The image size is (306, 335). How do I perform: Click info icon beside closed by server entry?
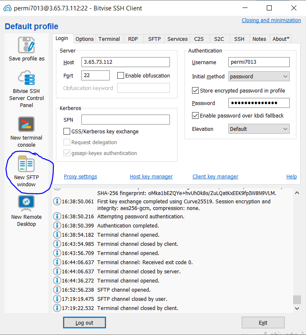pyautogui.click(x=57, y=272)
